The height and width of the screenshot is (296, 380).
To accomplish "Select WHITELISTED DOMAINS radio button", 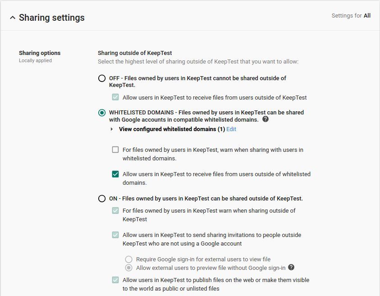I will pos(102,113).
